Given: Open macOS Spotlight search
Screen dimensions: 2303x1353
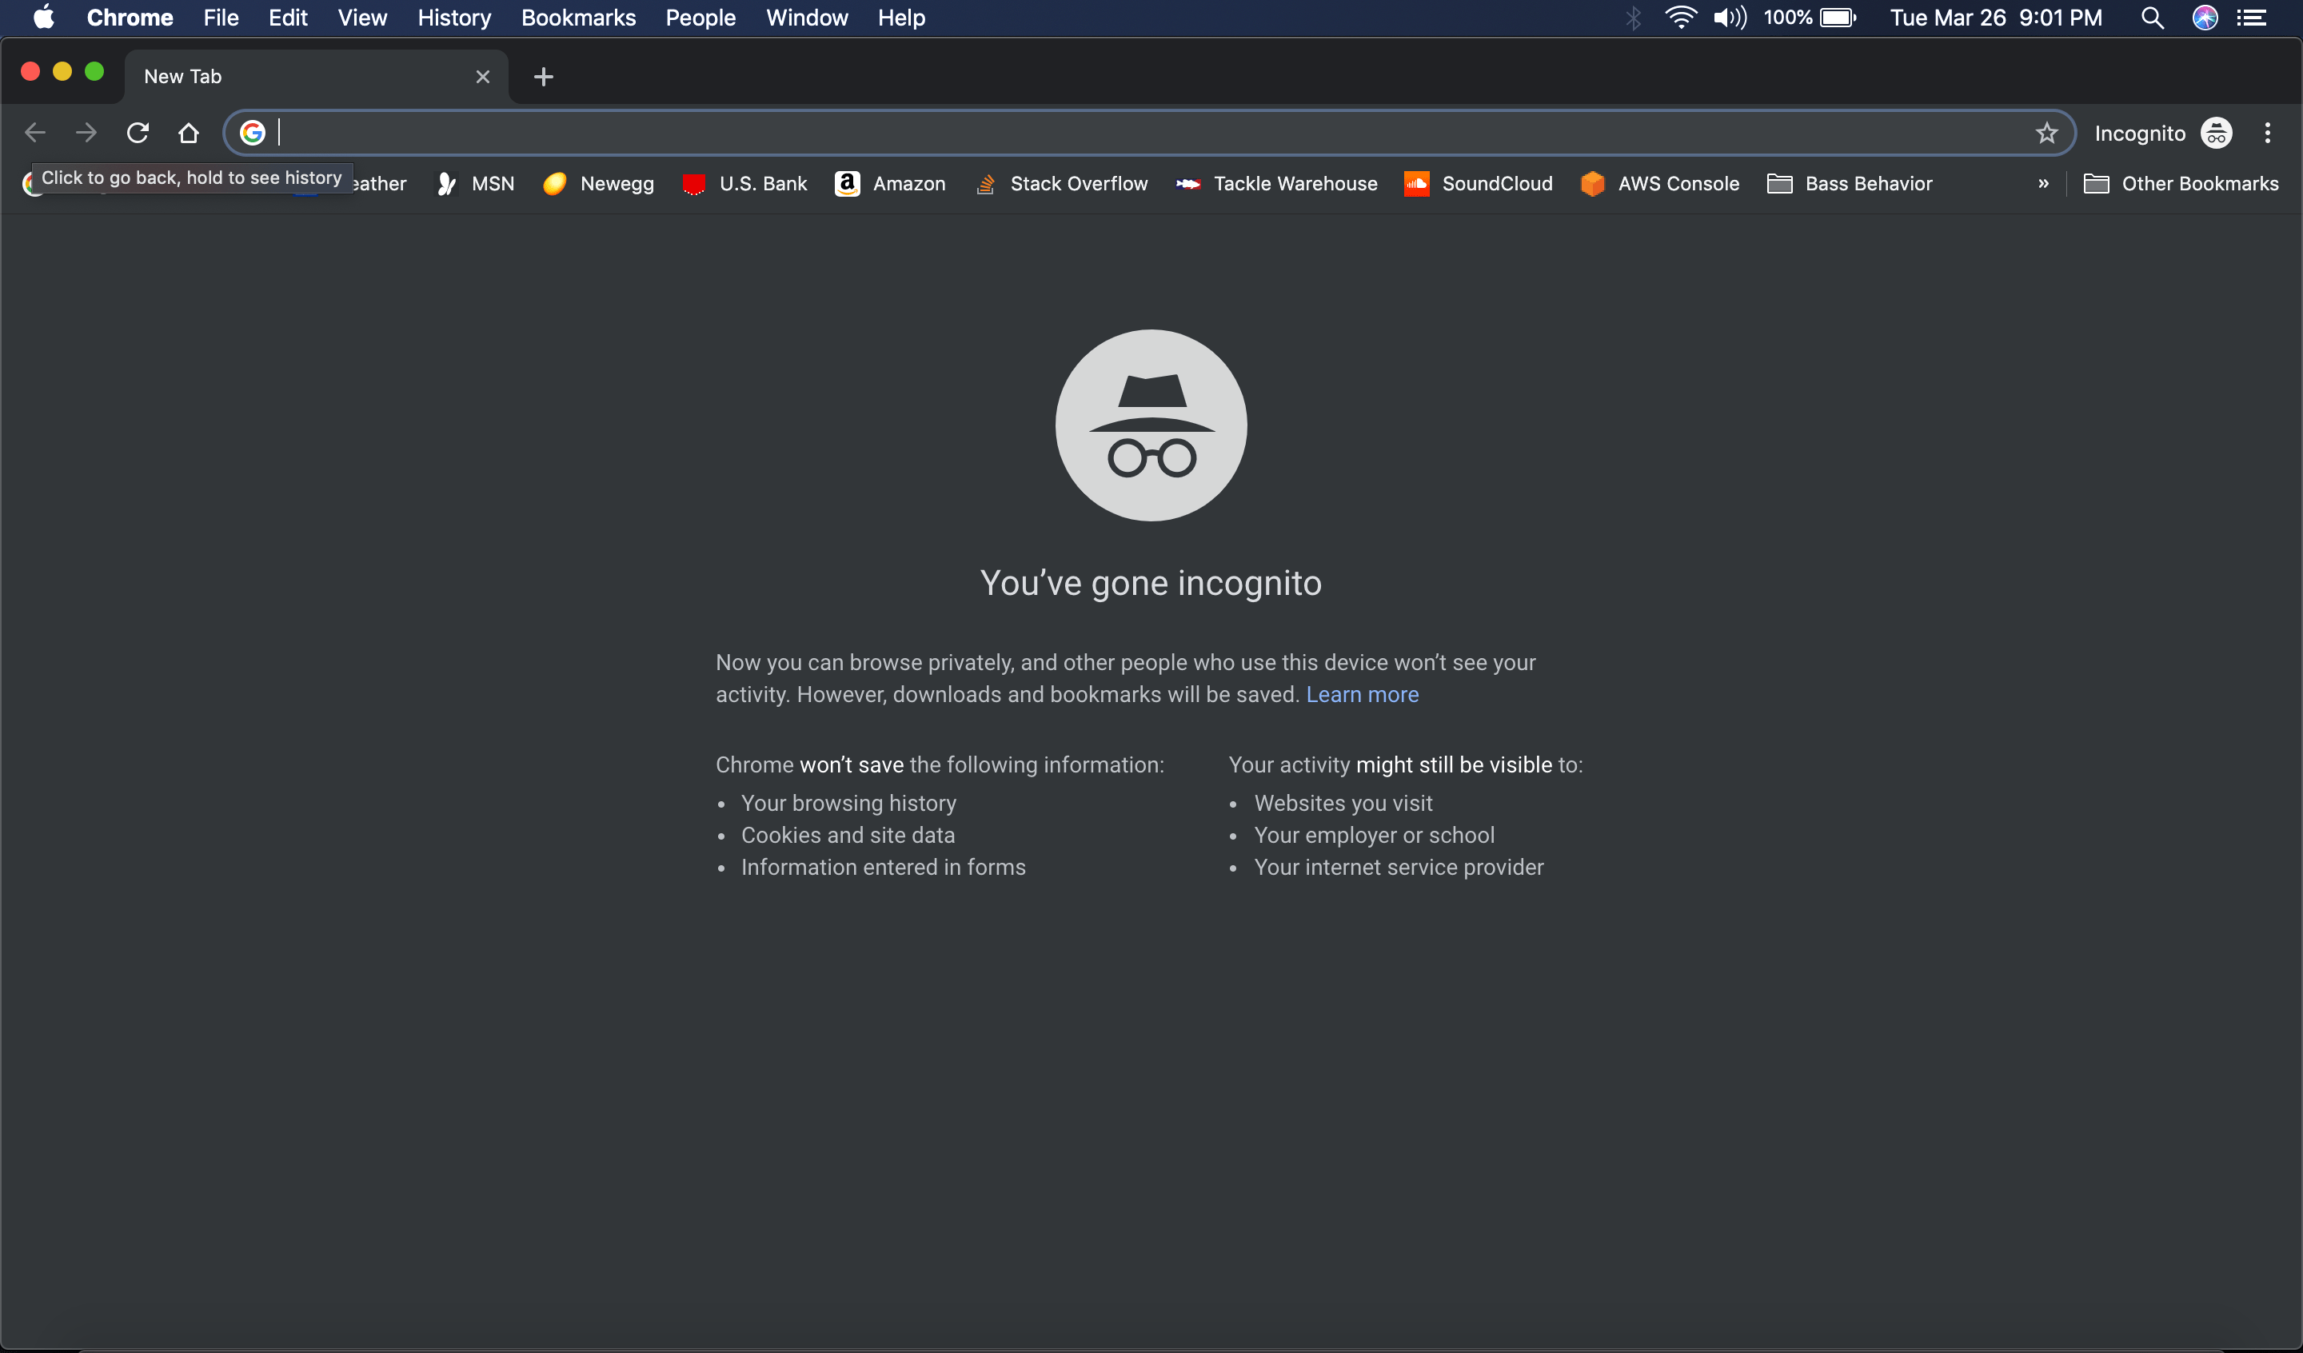Looking at the screenshot, I should click(x=2151, y=18).
